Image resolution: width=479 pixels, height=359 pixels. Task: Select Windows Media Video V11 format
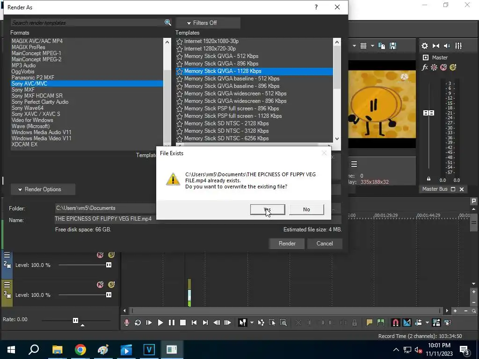point(87,138)
